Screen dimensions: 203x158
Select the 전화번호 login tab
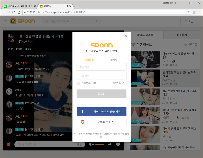pyautogui.click(x=89, y=60)
